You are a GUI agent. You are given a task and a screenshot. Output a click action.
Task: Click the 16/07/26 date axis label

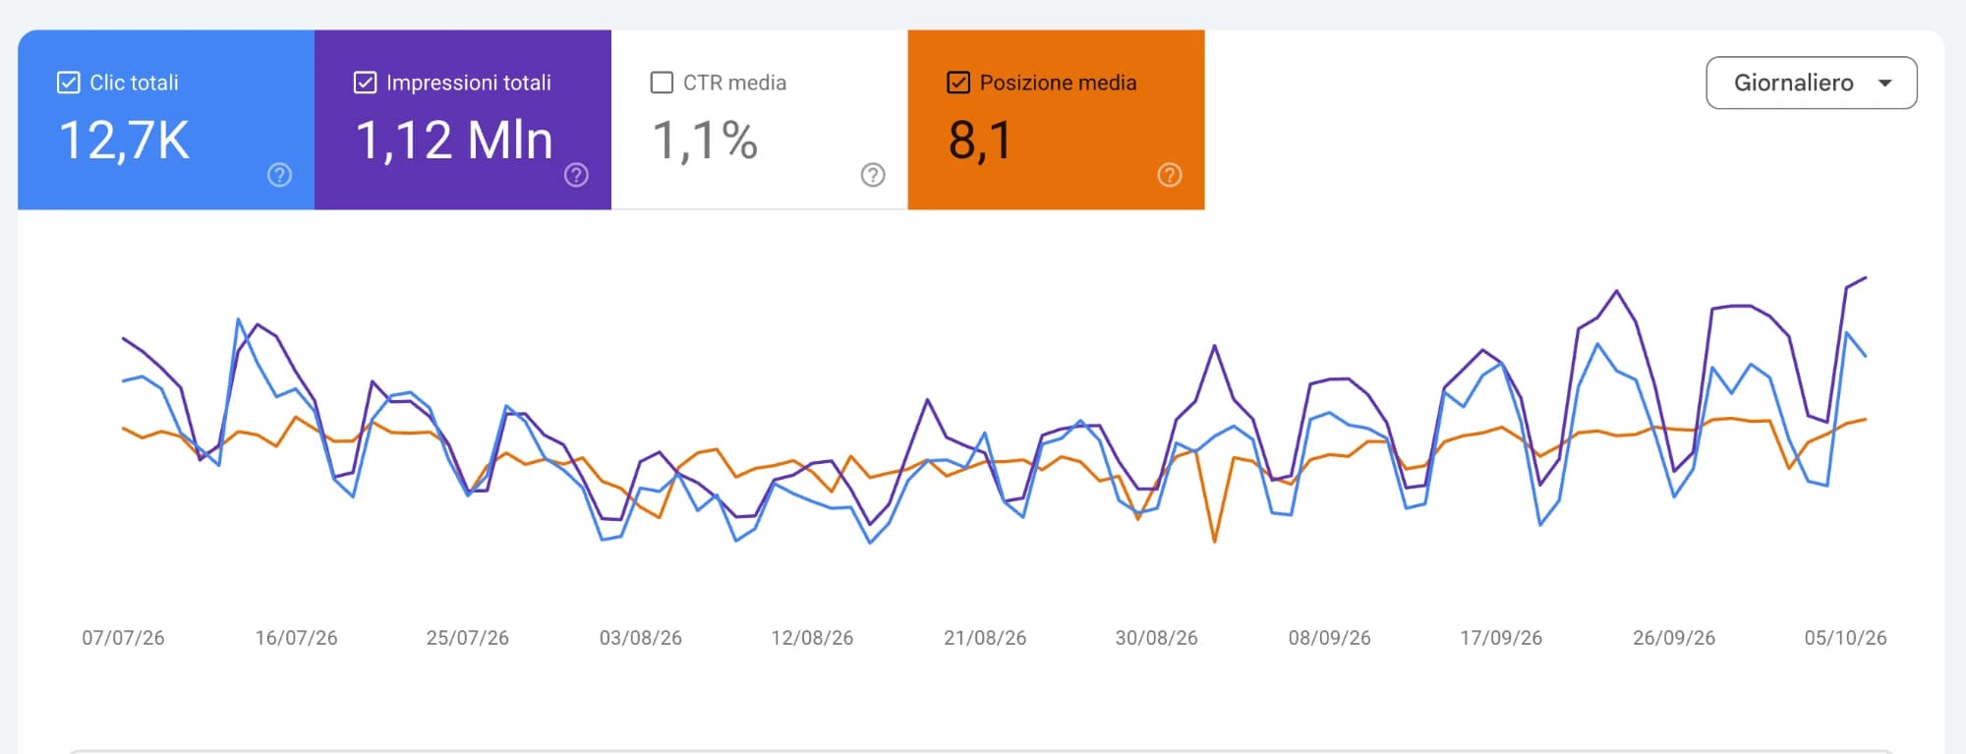(296, 638)
